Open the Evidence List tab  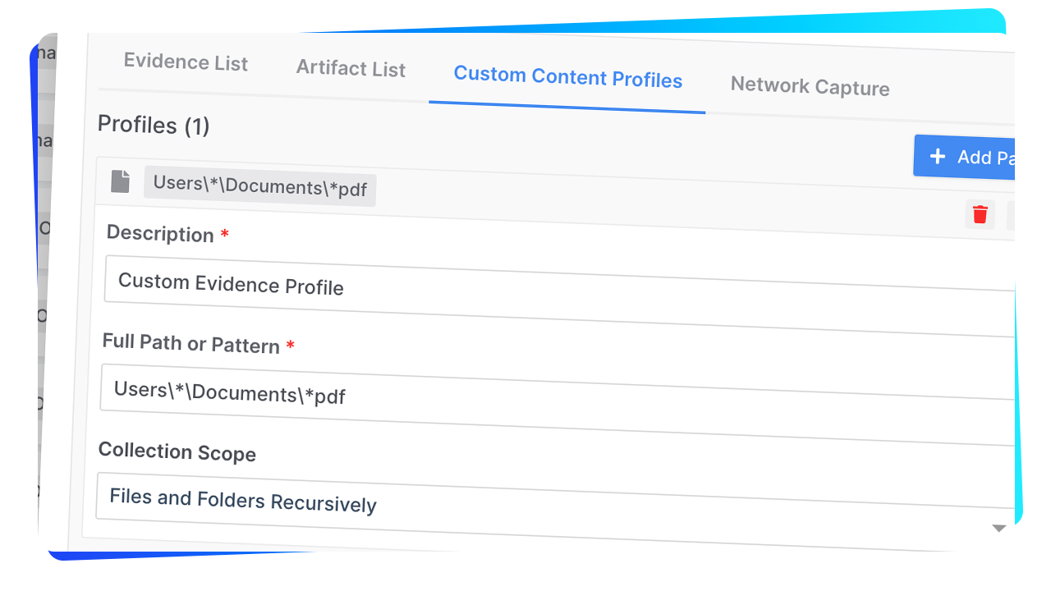186,63
